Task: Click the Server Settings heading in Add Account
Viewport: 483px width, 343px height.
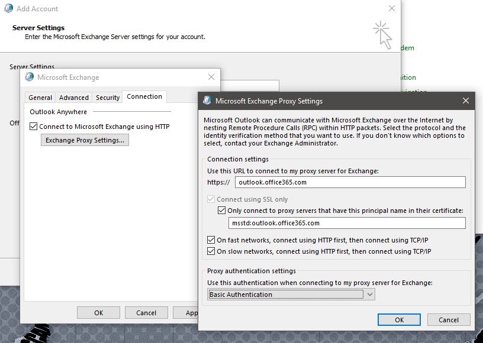Action: pos(38,28)
